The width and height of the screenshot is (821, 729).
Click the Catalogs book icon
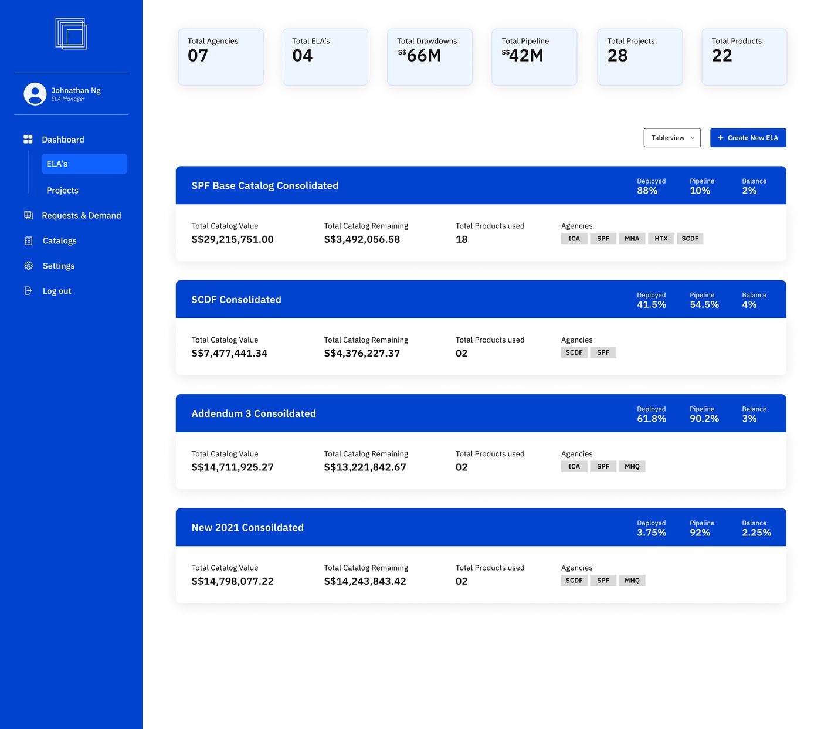click(29, 240)
